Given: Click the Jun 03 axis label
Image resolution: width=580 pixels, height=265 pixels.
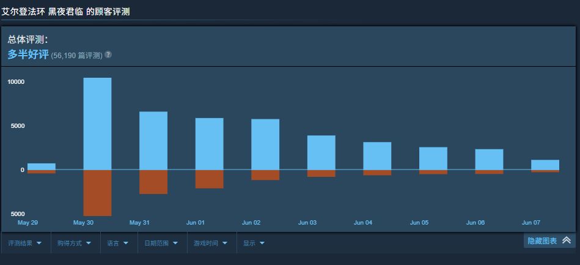Looking at the screenshot, I should coord(307,223).
